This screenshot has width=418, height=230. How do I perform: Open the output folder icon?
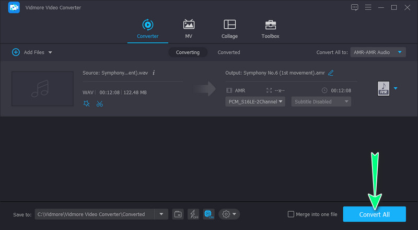point(178,214)
